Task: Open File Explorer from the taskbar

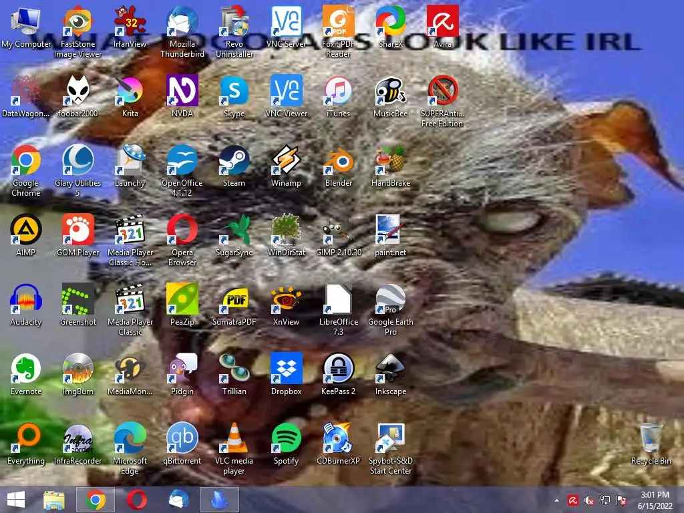Action: point(54,500)
